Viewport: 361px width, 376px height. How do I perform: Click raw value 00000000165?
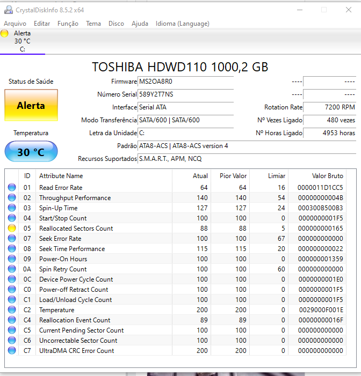coord(321,228)
